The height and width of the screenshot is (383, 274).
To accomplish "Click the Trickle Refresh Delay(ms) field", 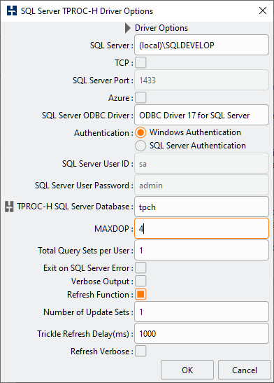I will (201, 333).
